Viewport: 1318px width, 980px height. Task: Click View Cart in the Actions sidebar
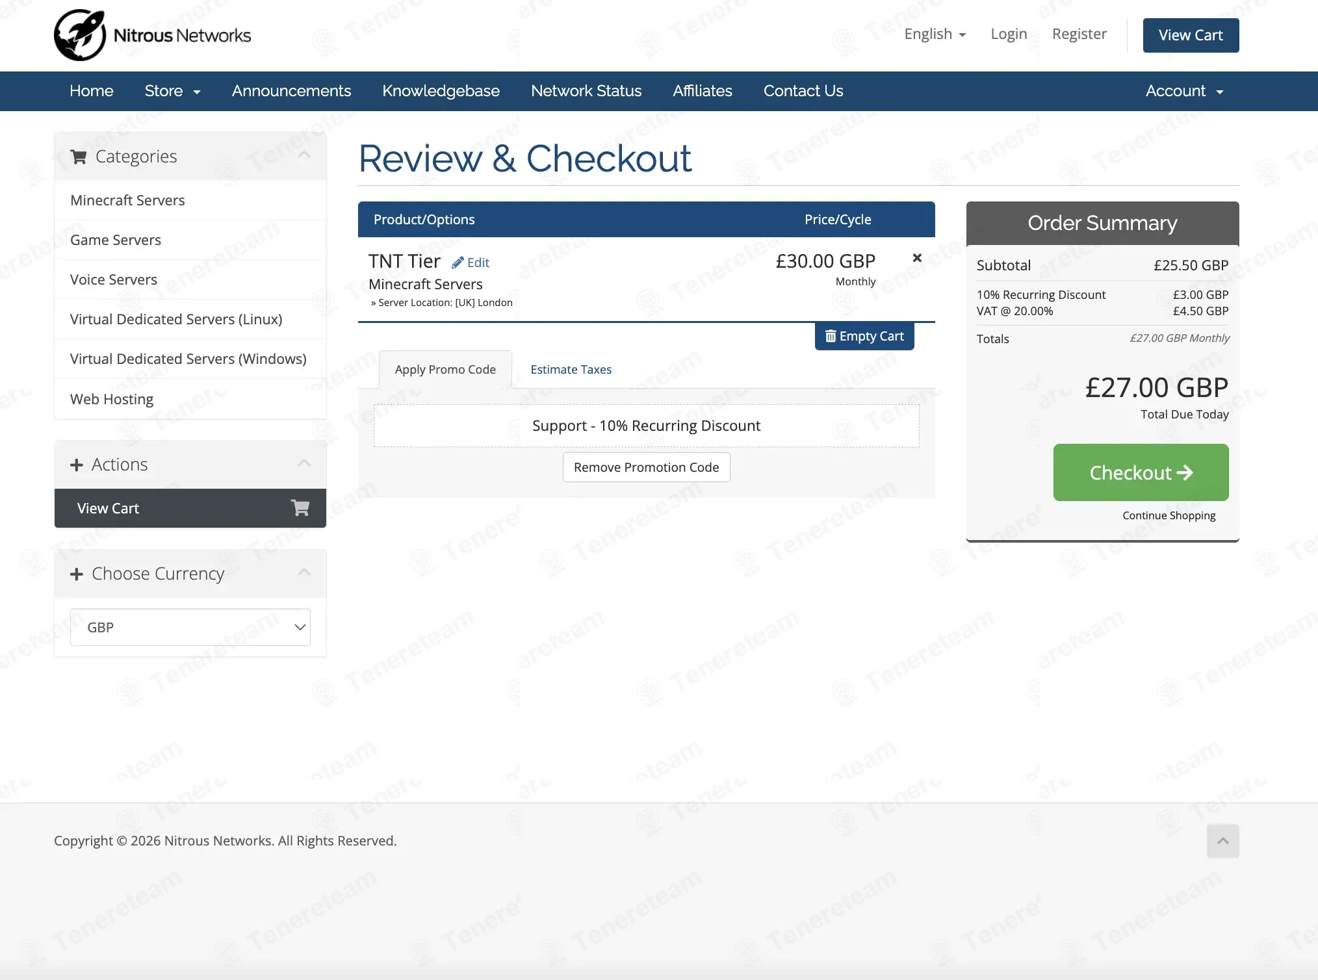click(x=190, y=508)
